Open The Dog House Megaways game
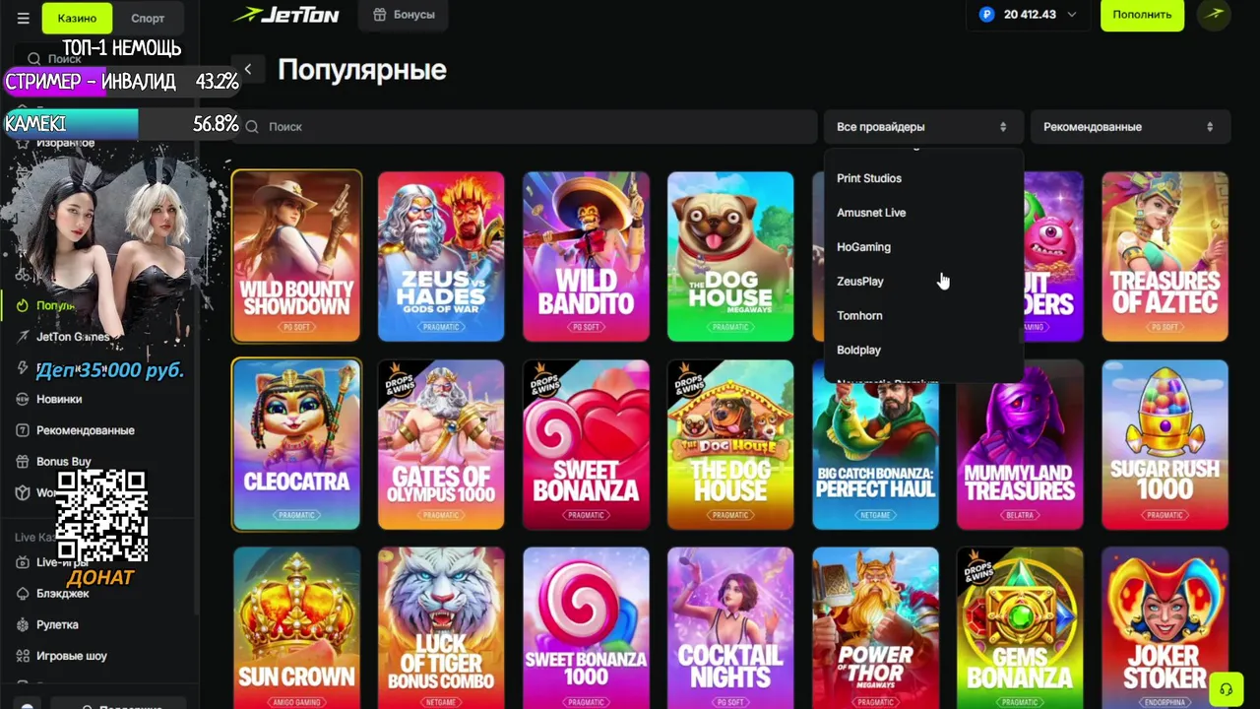The height and width of the screenshot is (709, 1260). coord(730,256)
